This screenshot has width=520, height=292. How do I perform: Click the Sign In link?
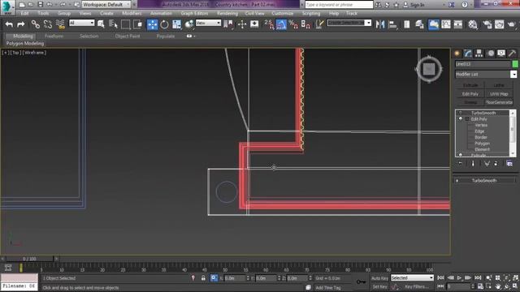point(417,5)
